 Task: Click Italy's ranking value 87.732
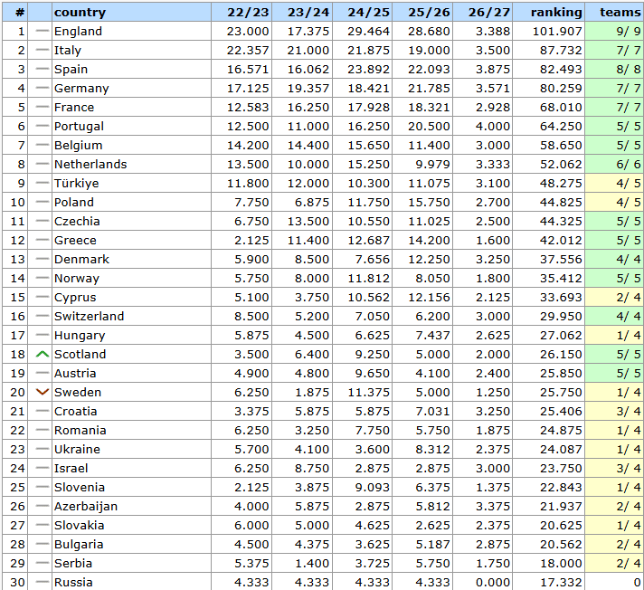pos(561,51)
